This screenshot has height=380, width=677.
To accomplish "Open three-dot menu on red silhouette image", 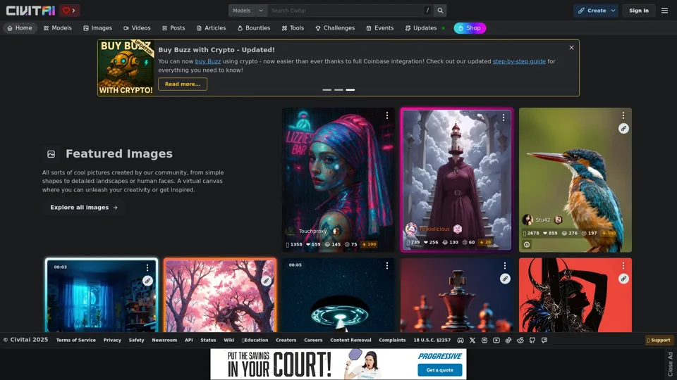I will click(623, 266).
